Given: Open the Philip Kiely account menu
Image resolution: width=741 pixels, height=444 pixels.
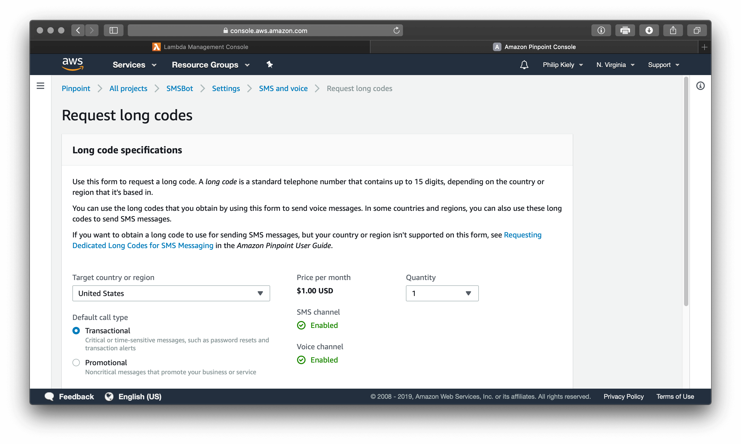Looking at the screenshot, I should [x=563, y=65].
